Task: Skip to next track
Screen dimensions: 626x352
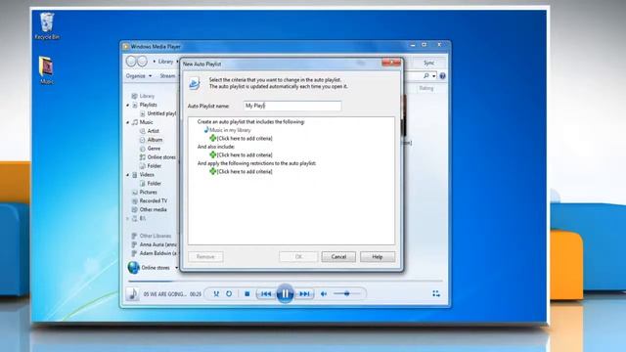Action: click(x=304, y=293)
